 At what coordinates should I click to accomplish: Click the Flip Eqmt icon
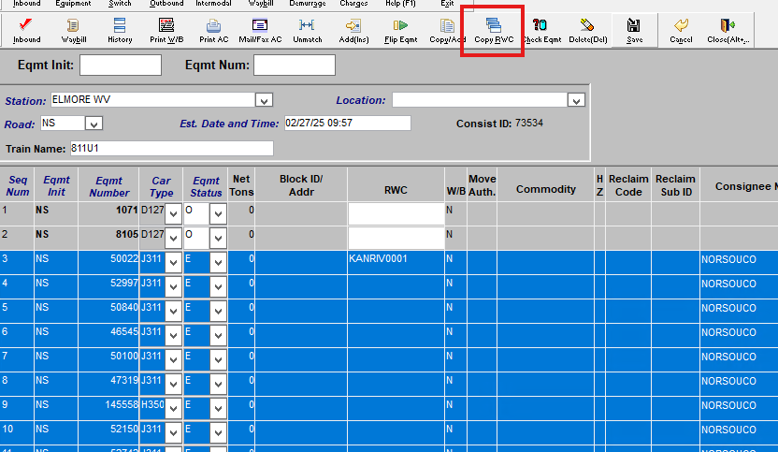400,30
